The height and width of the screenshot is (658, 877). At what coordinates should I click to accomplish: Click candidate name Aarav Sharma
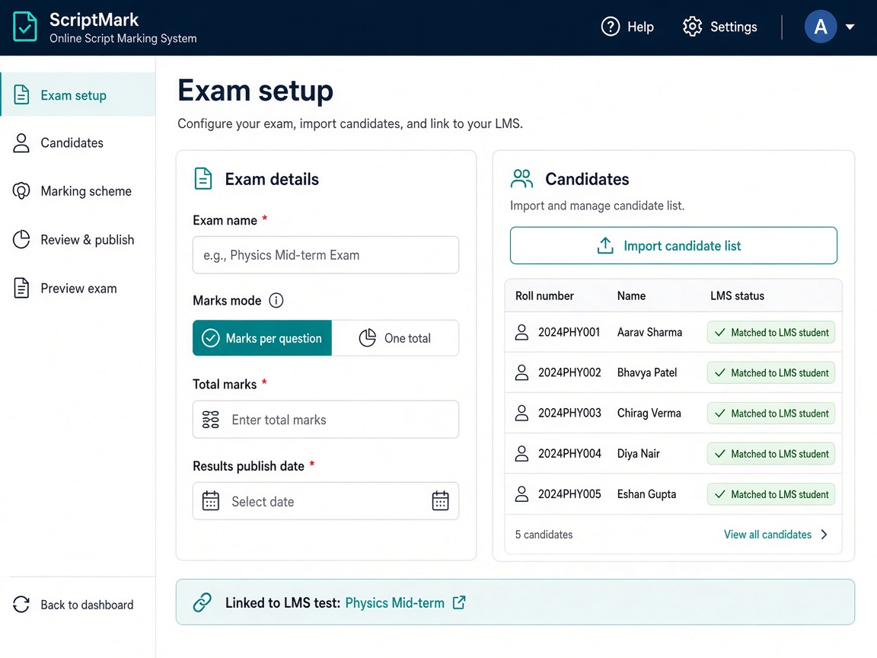pyautogui.click(x=649, y=332)
